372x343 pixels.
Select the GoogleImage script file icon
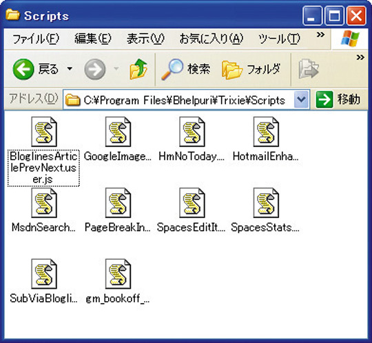click(118, 131)
